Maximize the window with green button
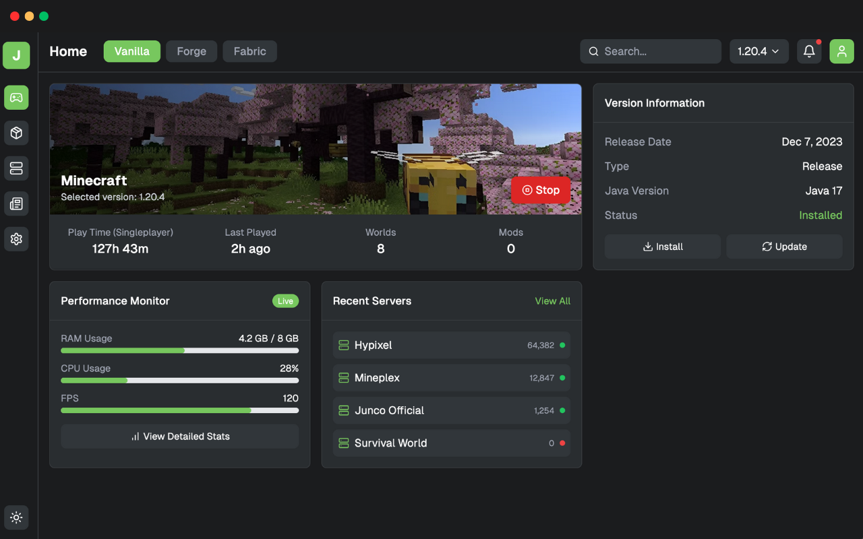Image resolution: width=863 pixels, height=539 pixels. (x=44, y=16)
